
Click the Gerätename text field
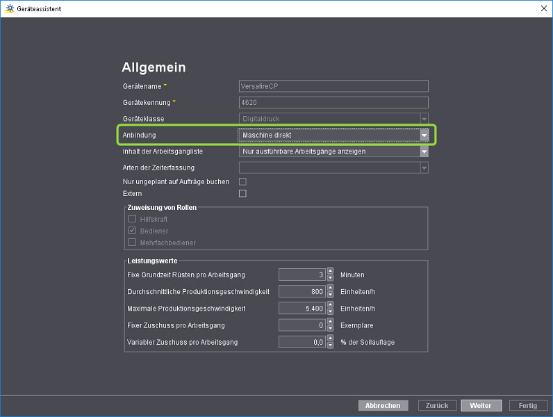[333, 86]
